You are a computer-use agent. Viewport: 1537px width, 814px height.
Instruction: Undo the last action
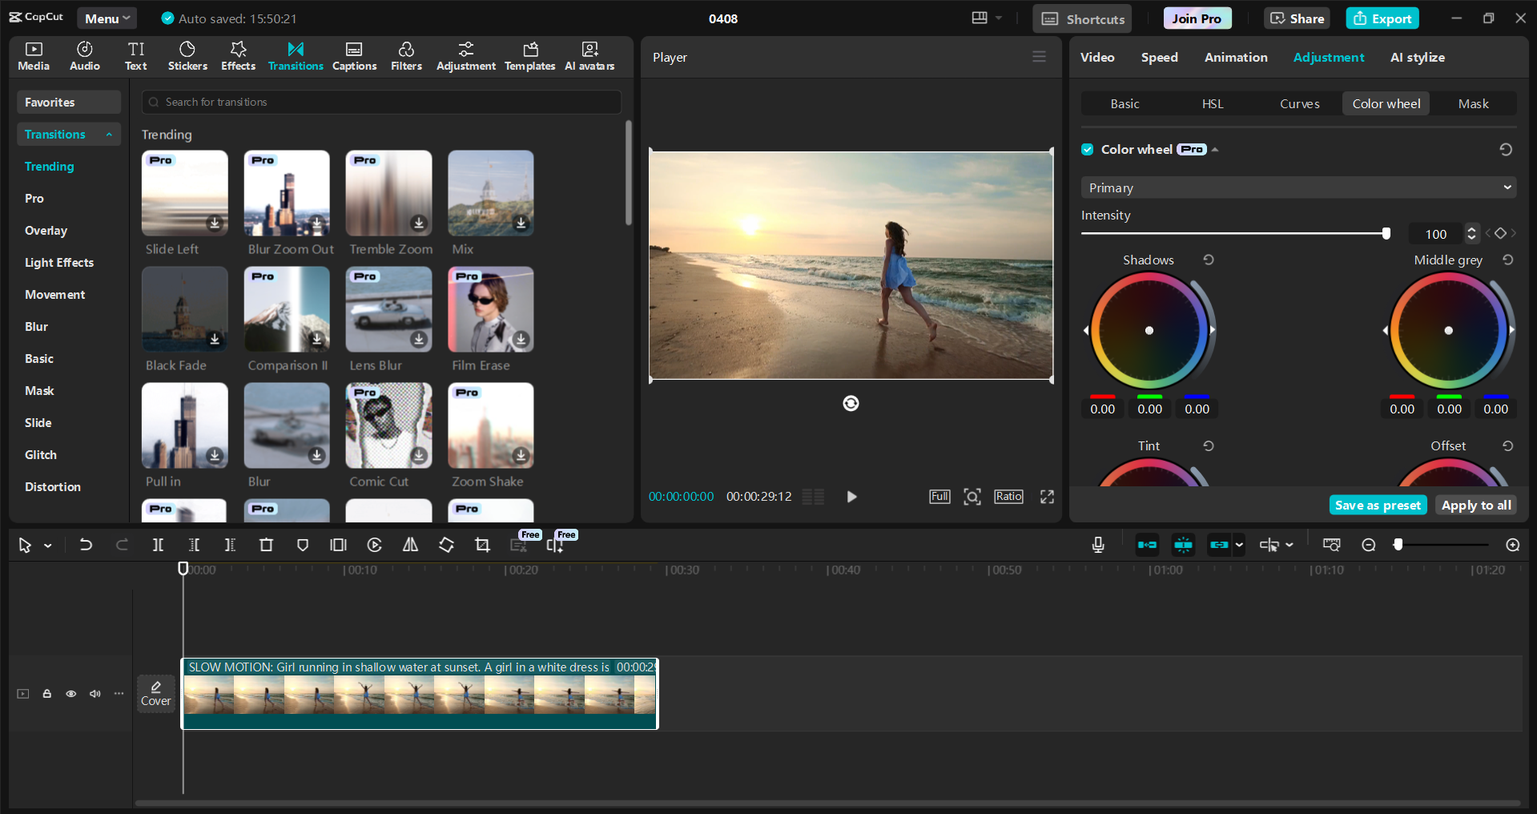pyautogui.click(x=86, y=545)
